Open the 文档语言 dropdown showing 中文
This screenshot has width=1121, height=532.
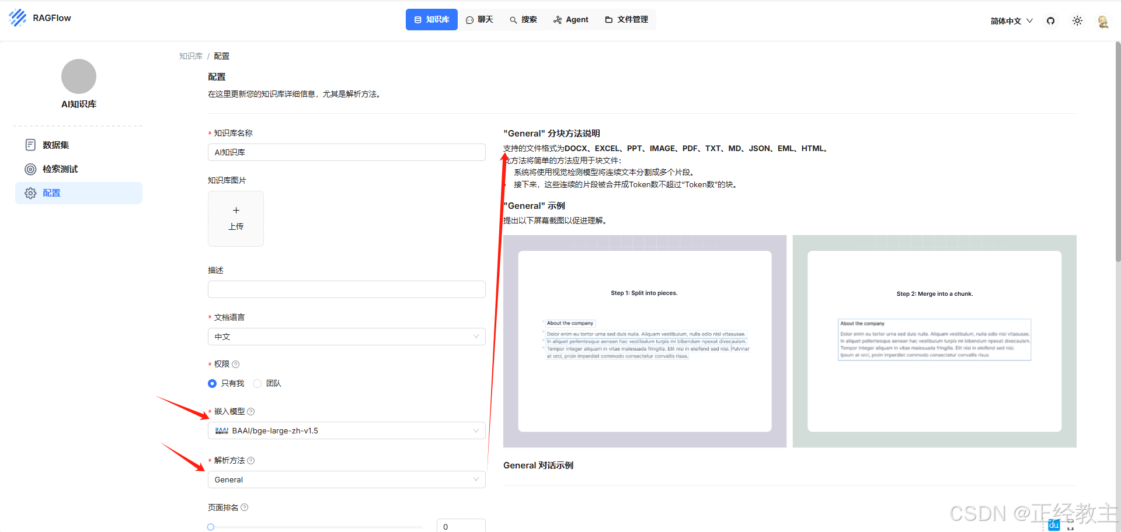(347, 337)
